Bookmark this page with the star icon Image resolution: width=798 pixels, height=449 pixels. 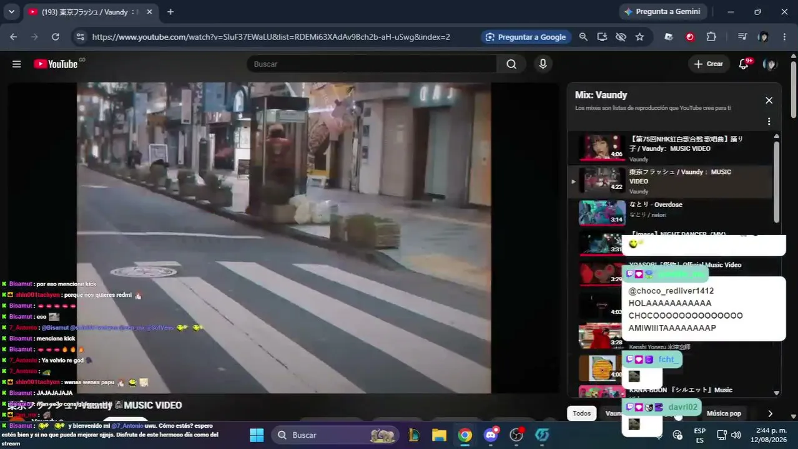click(x=639, y=37)
